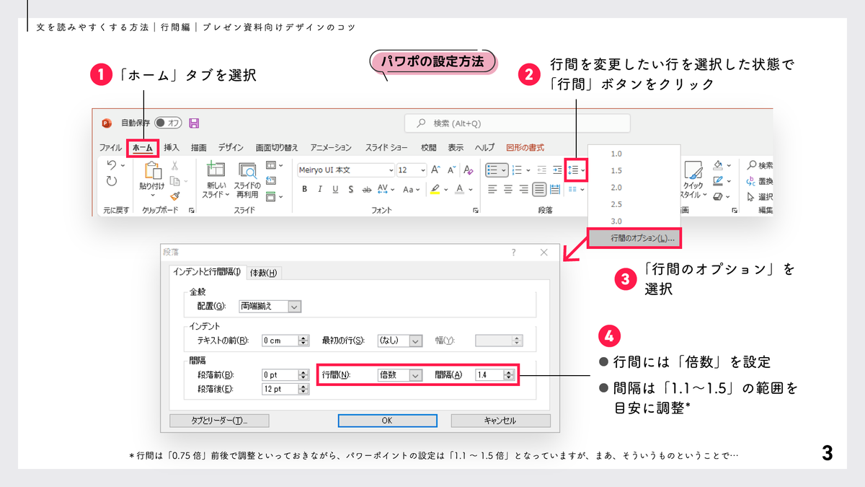865x487 pixels.
Task: Click the Shape Effects icon
Action: coord(718,196)
